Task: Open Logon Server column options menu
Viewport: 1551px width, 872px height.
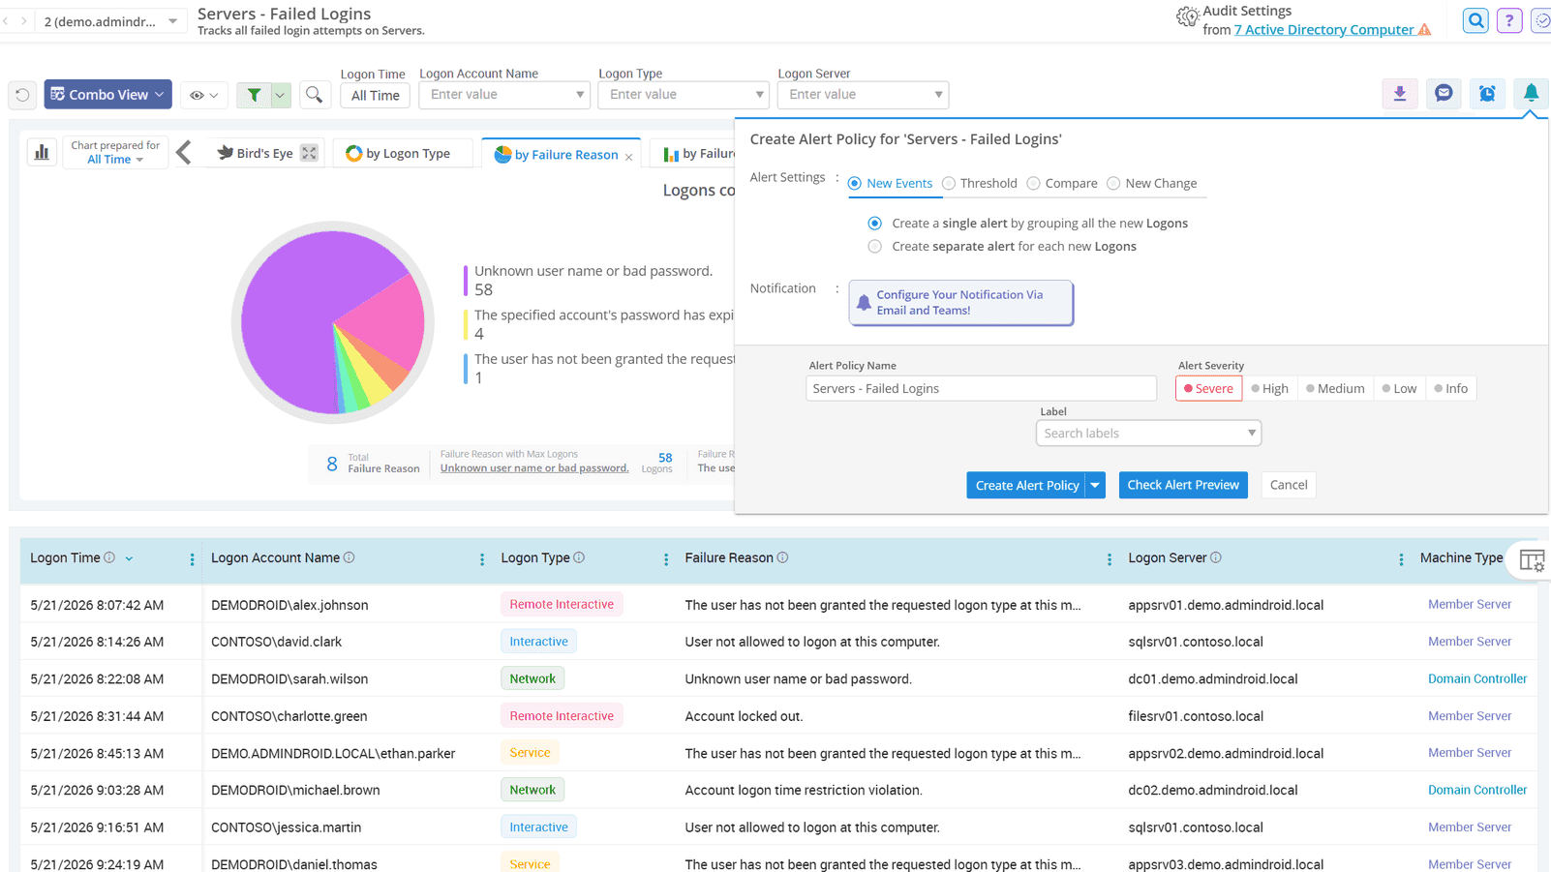Action: pos(1401,559)
